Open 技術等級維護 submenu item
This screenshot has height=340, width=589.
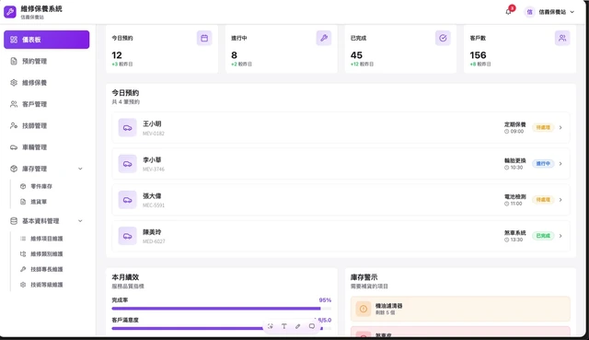[47, 285]
